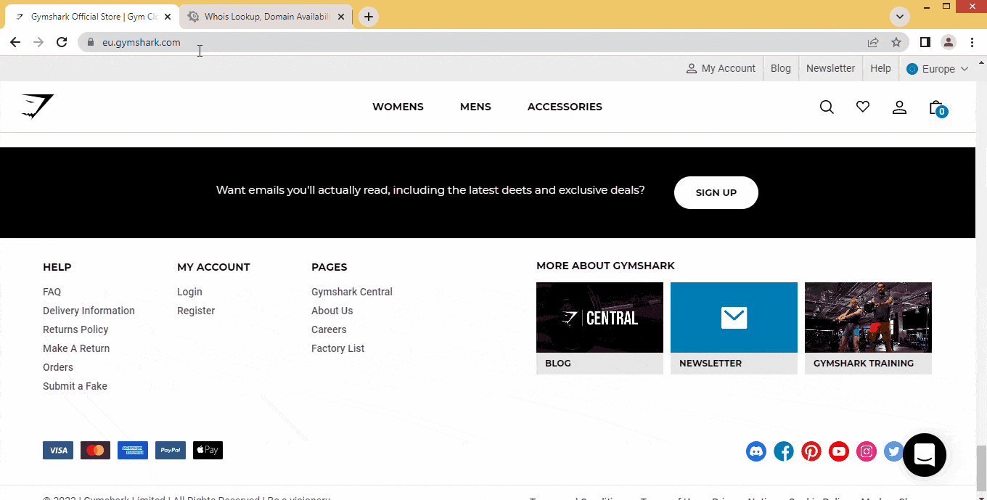Share this page icon in address bar

coord(873,42)
